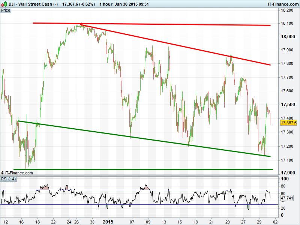Image resolution: width=300 pixels, height=225 pixels.
Task: Click the © IT-Finance.com copyright text
Action: tap(17, 173)
